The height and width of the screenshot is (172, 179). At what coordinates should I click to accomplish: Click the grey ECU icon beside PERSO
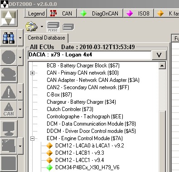[x=68, y=27]
